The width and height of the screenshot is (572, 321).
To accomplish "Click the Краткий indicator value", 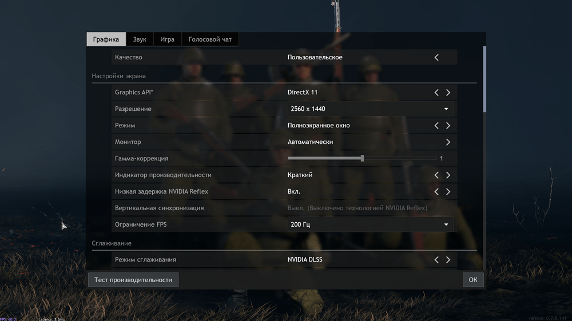I will (300, 175).
